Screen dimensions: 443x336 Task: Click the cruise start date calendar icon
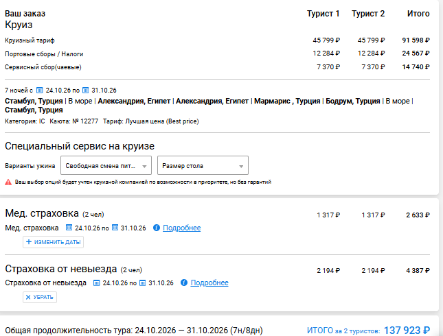(40, 91)
